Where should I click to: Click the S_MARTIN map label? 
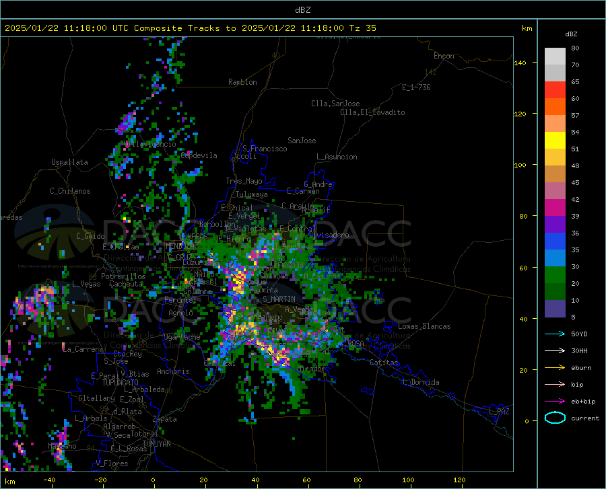[279, 299]
